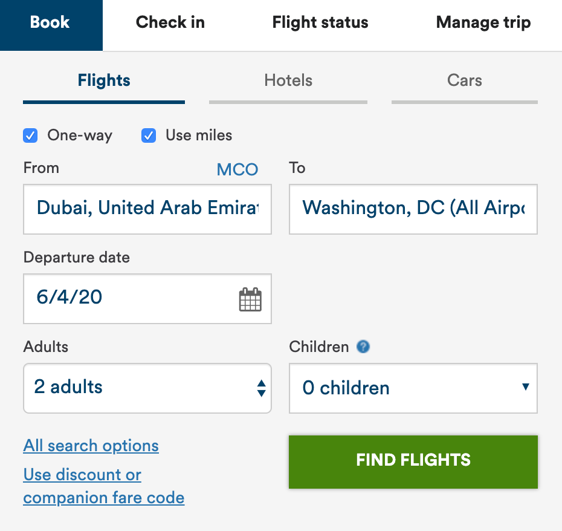
Task: Open the children count dropdown
Action: [413, 388]
